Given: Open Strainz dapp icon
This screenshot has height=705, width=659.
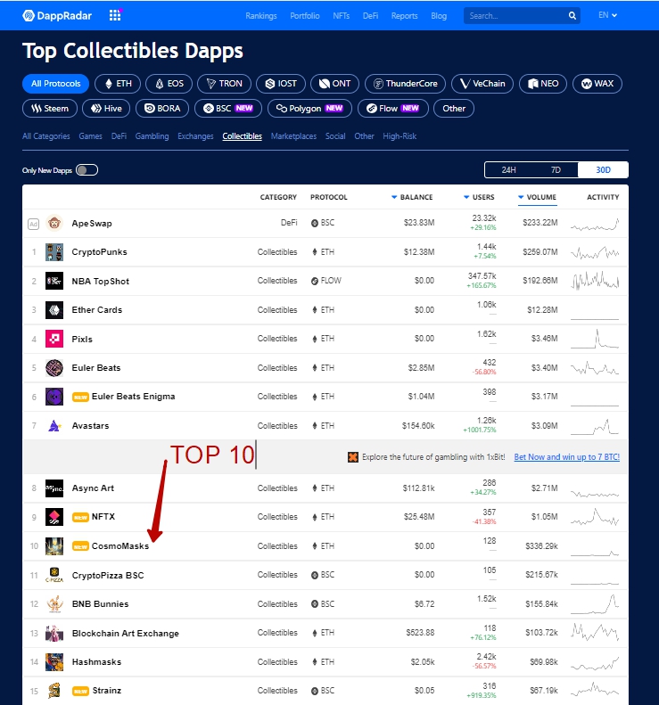Looking at the screenshot, I should pyautogui.click(x=54, y=691).
